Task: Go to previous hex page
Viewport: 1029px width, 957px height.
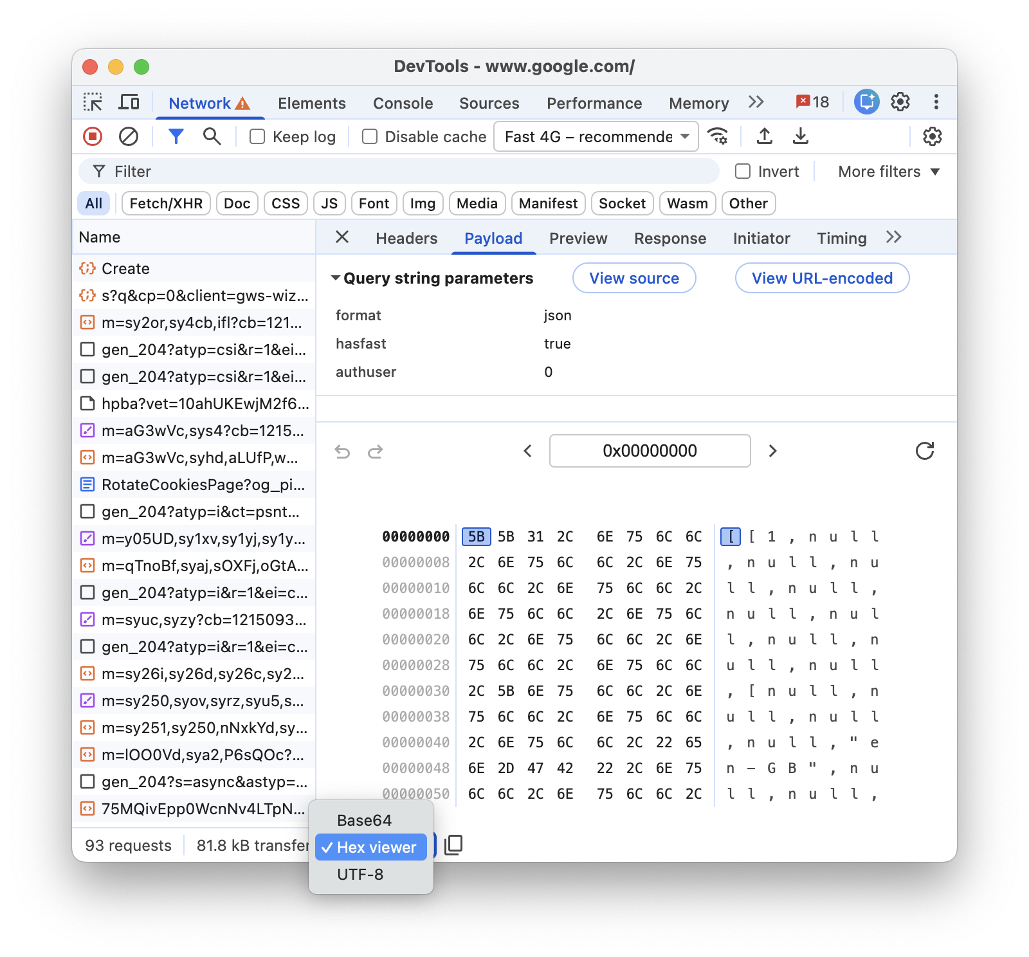Action: tap(528, 451)
